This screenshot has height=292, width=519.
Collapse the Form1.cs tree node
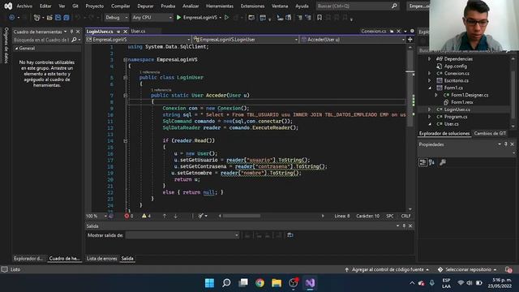tap(429, 88)
